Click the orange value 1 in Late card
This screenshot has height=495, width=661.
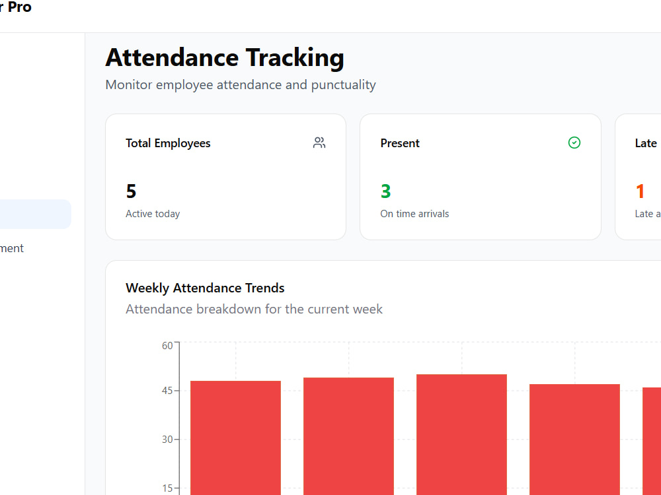pyautogui.click(x=640, y=191)
